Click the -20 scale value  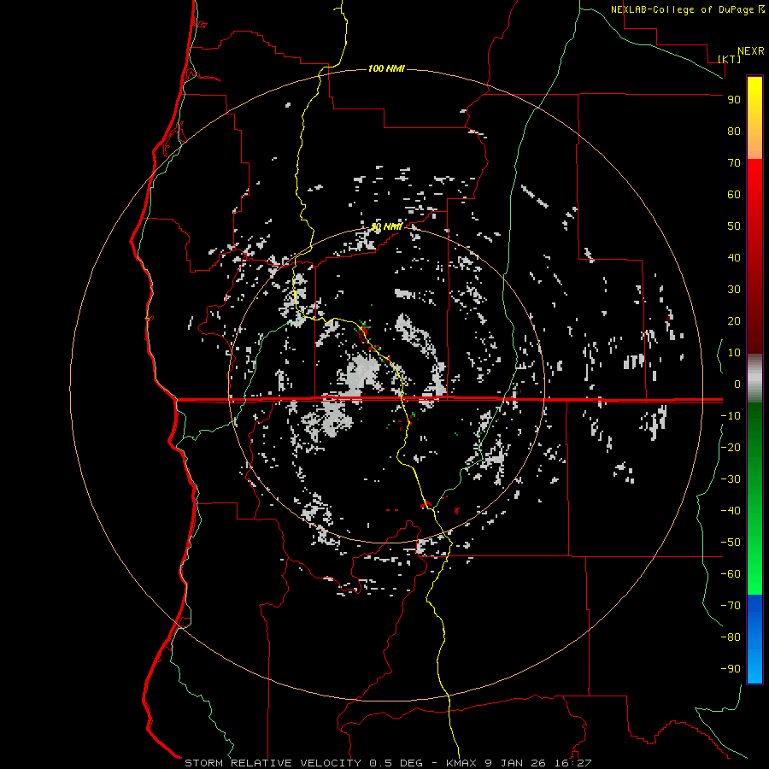[x=731, y=447]
